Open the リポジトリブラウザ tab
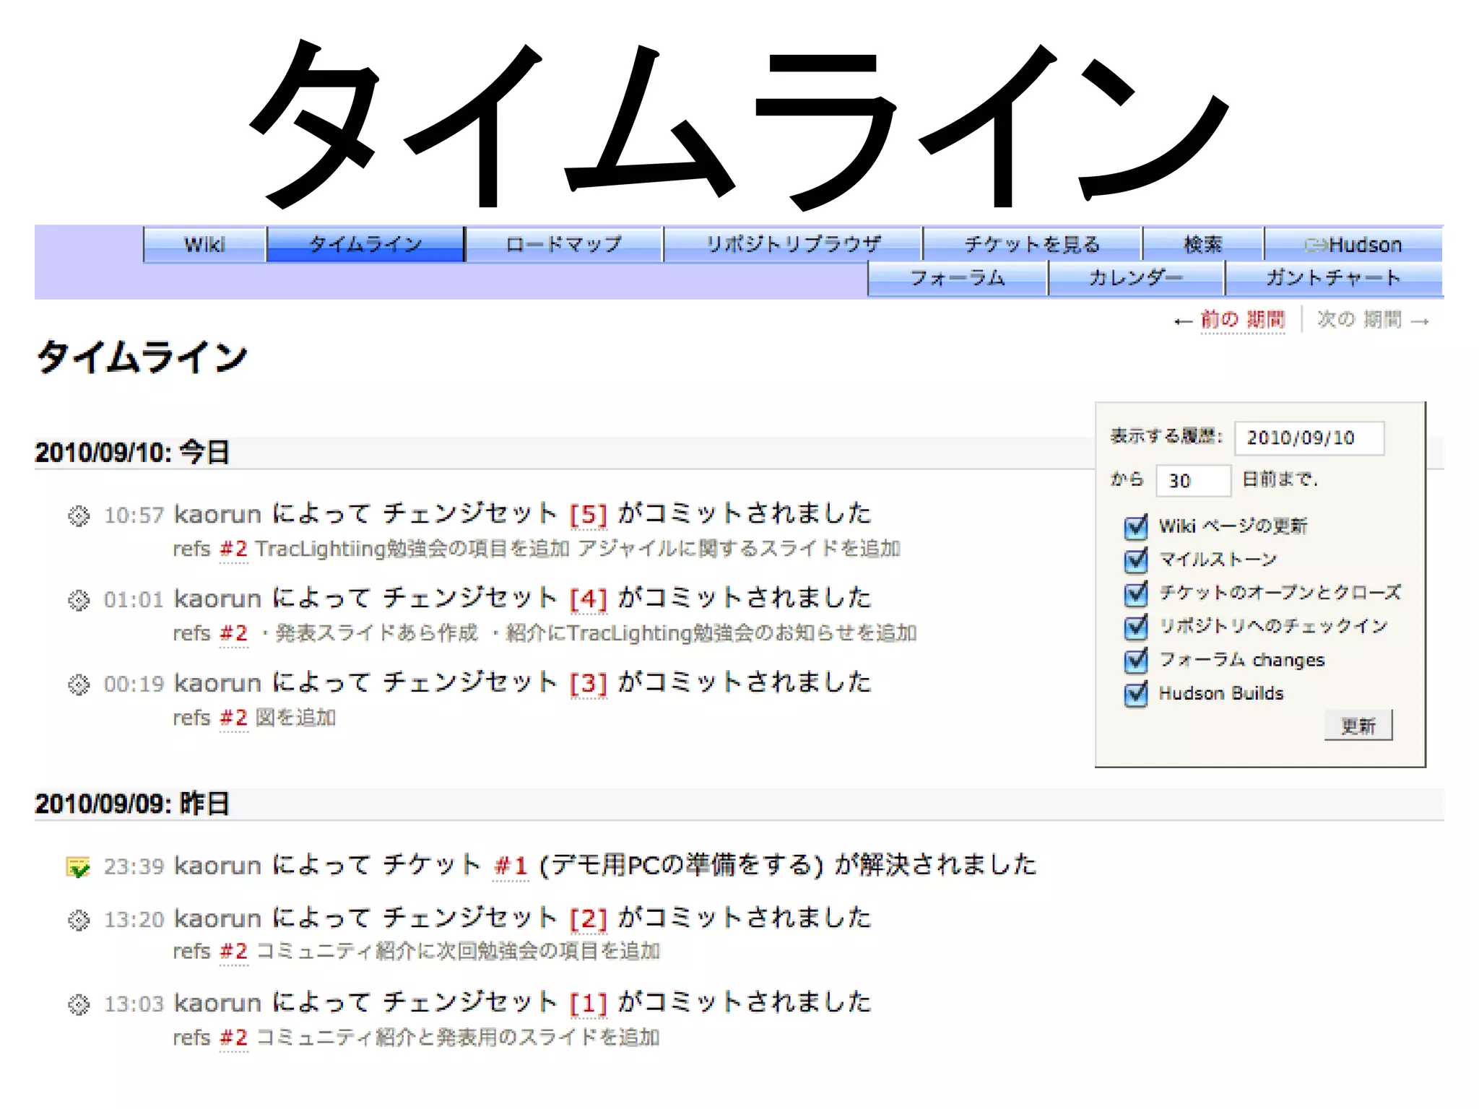Screen dimensions: 1479x1109 793,245
